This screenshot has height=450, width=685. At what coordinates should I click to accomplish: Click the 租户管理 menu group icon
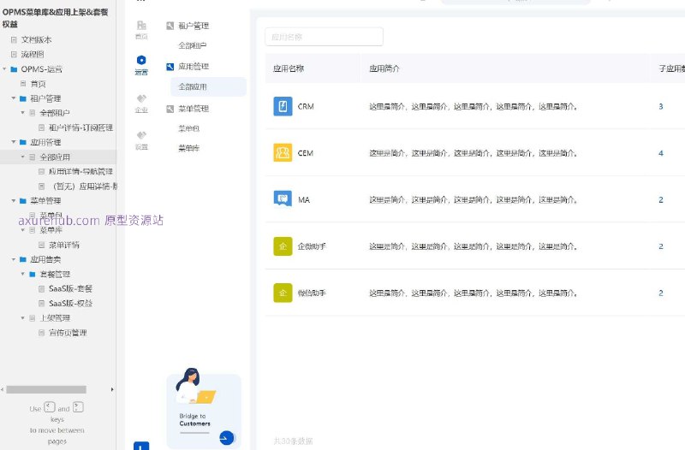[170, 26]
